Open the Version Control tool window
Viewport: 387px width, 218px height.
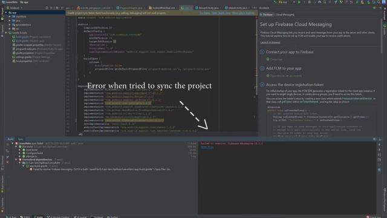[58, 217]
